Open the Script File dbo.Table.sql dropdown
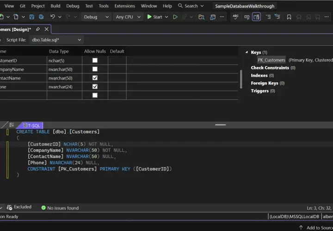The width and height of the screenshot is (333, 231). tap(56, 40)
